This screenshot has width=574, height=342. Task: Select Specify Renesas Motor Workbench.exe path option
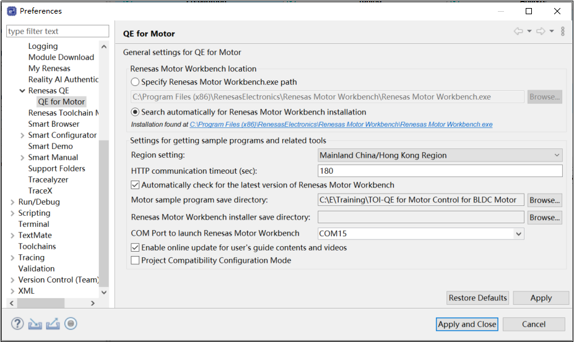tap(136, 82)
